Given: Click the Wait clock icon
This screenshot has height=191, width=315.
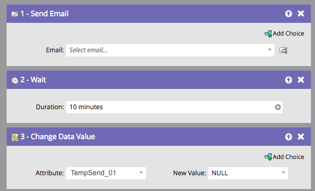Looking at the screenshot, I should point(15,80).
